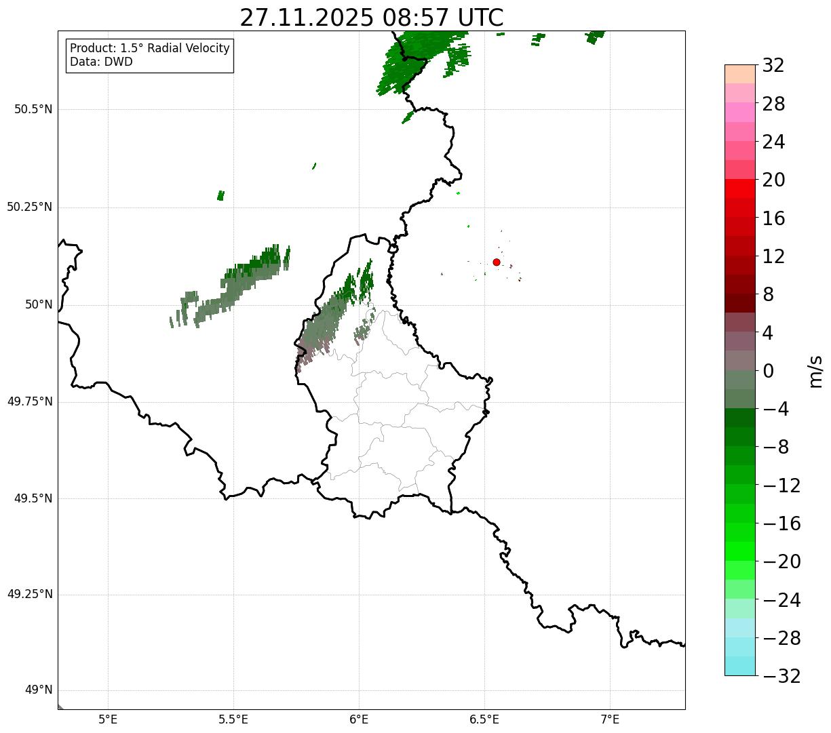831x733 pixels.
Task: Click the colorbar tick label 16
Action: point(773,218)
